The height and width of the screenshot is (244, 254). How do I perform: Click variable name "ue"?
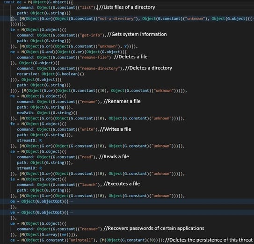coord(13,223)
